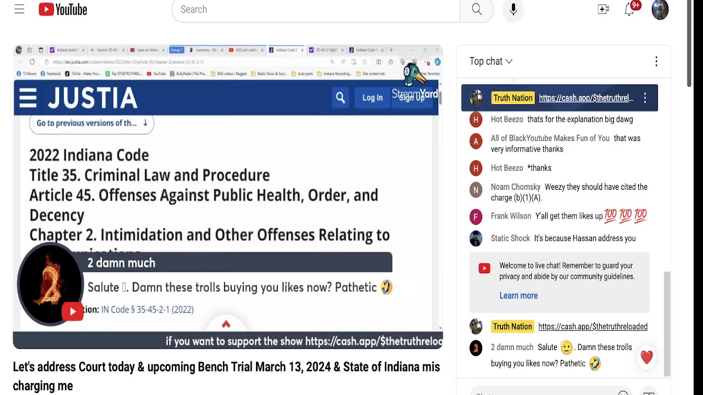Click the refresh button in video browser

click(32, 62)
